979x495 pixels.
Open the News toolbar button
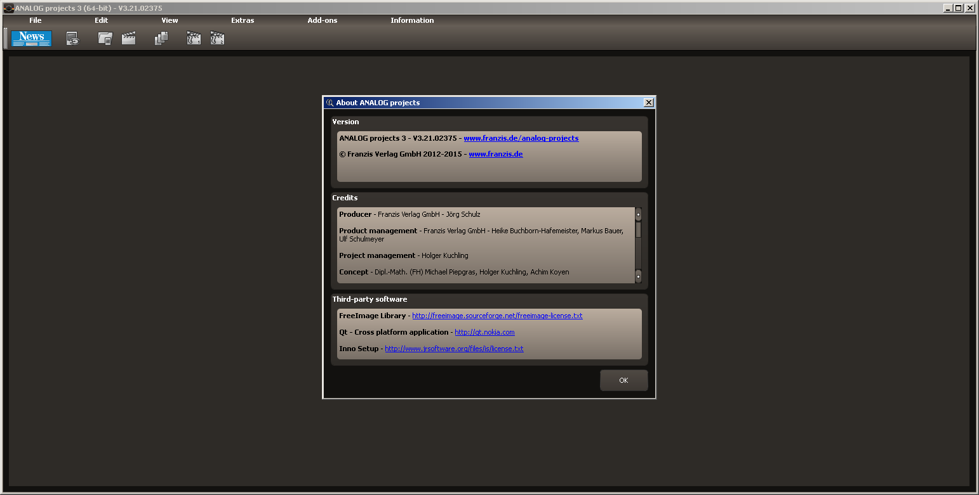31,38
